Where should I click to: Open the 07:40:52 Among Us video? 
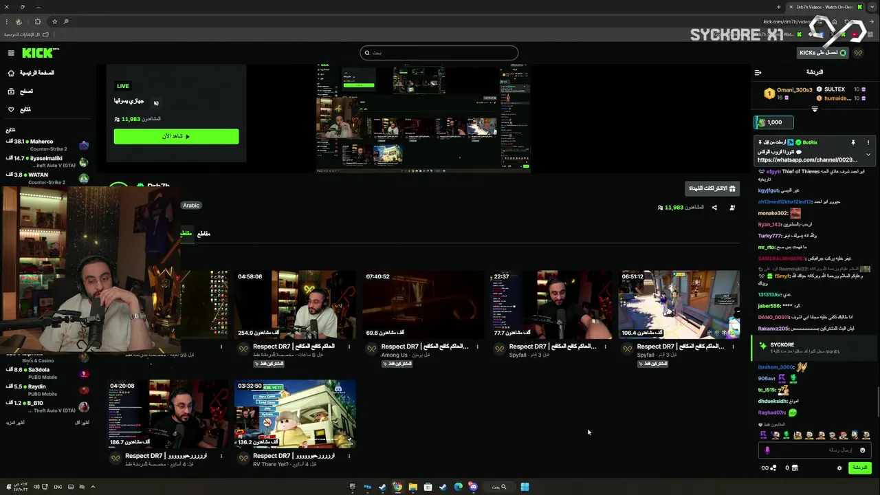(x=423, y=305)
